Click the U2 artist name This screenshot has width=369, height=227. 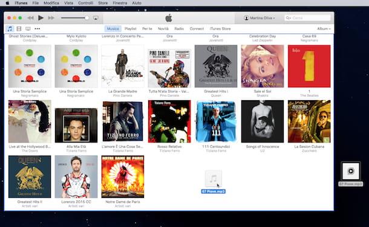pos(263,151)
